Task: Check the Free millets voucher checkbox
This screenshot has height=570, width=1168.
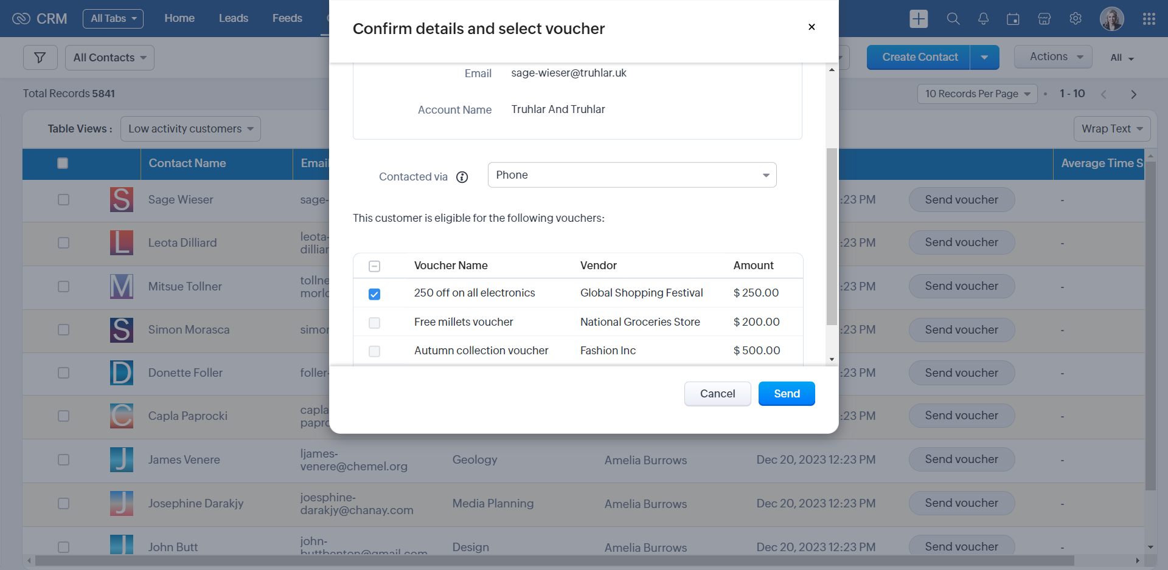Action: pos(375,323)
